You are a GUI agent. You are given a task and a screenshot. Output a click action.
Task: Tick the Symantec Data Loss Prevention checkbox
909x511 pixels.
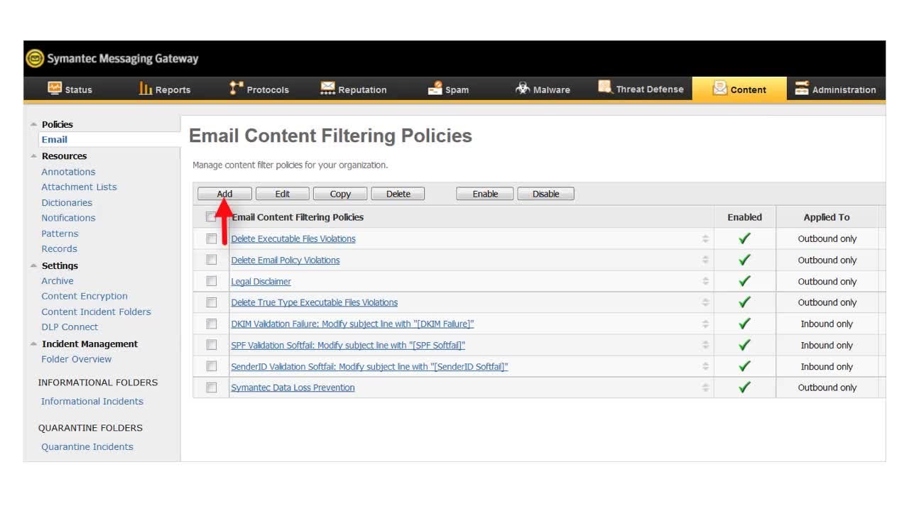click(212, 388)
